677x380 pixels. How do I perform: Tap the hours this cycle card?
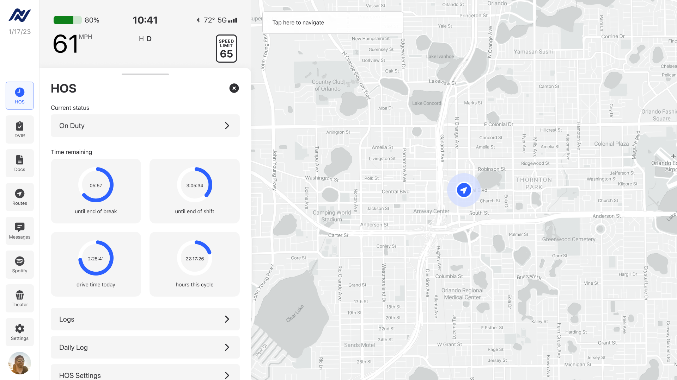[x=195, y=264]
